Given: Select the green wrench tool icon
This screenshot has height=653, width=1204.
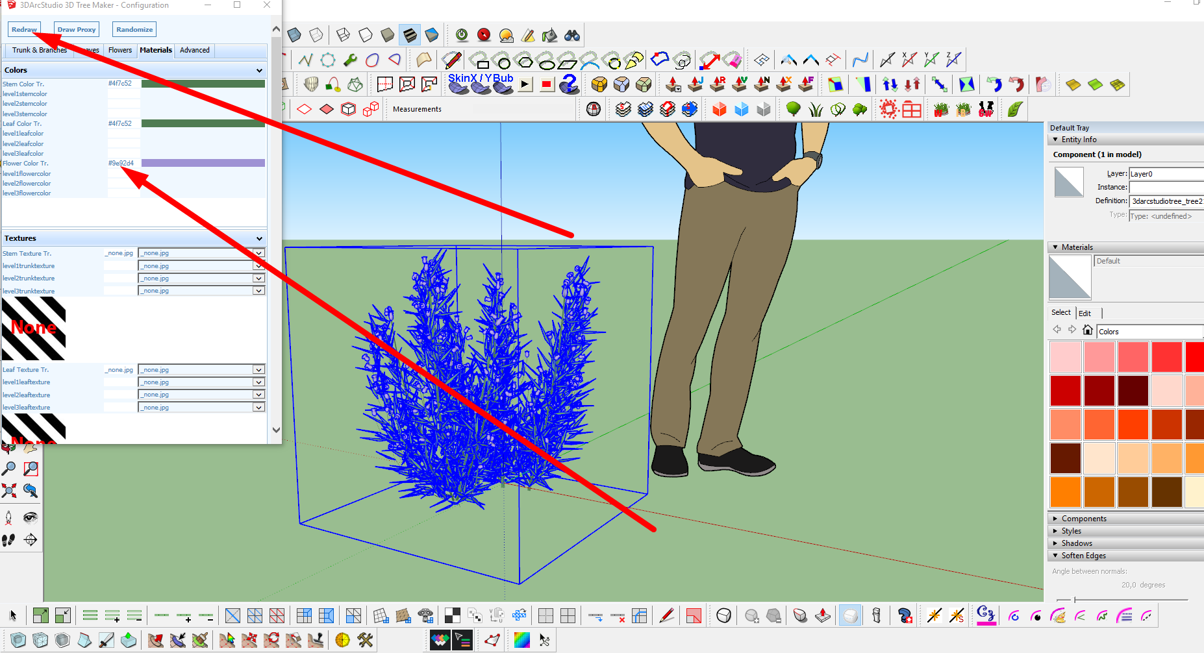Looking at the screenshot, I should coord(350,60).
